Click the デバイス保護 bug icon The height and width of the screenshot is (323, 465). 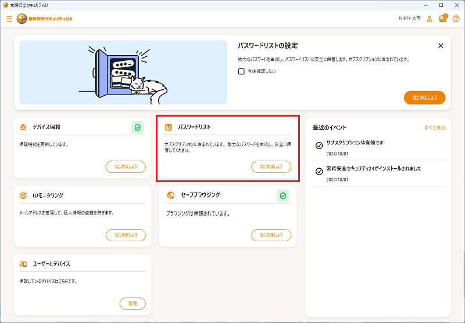pyautogui.click(x=23, y=127)
